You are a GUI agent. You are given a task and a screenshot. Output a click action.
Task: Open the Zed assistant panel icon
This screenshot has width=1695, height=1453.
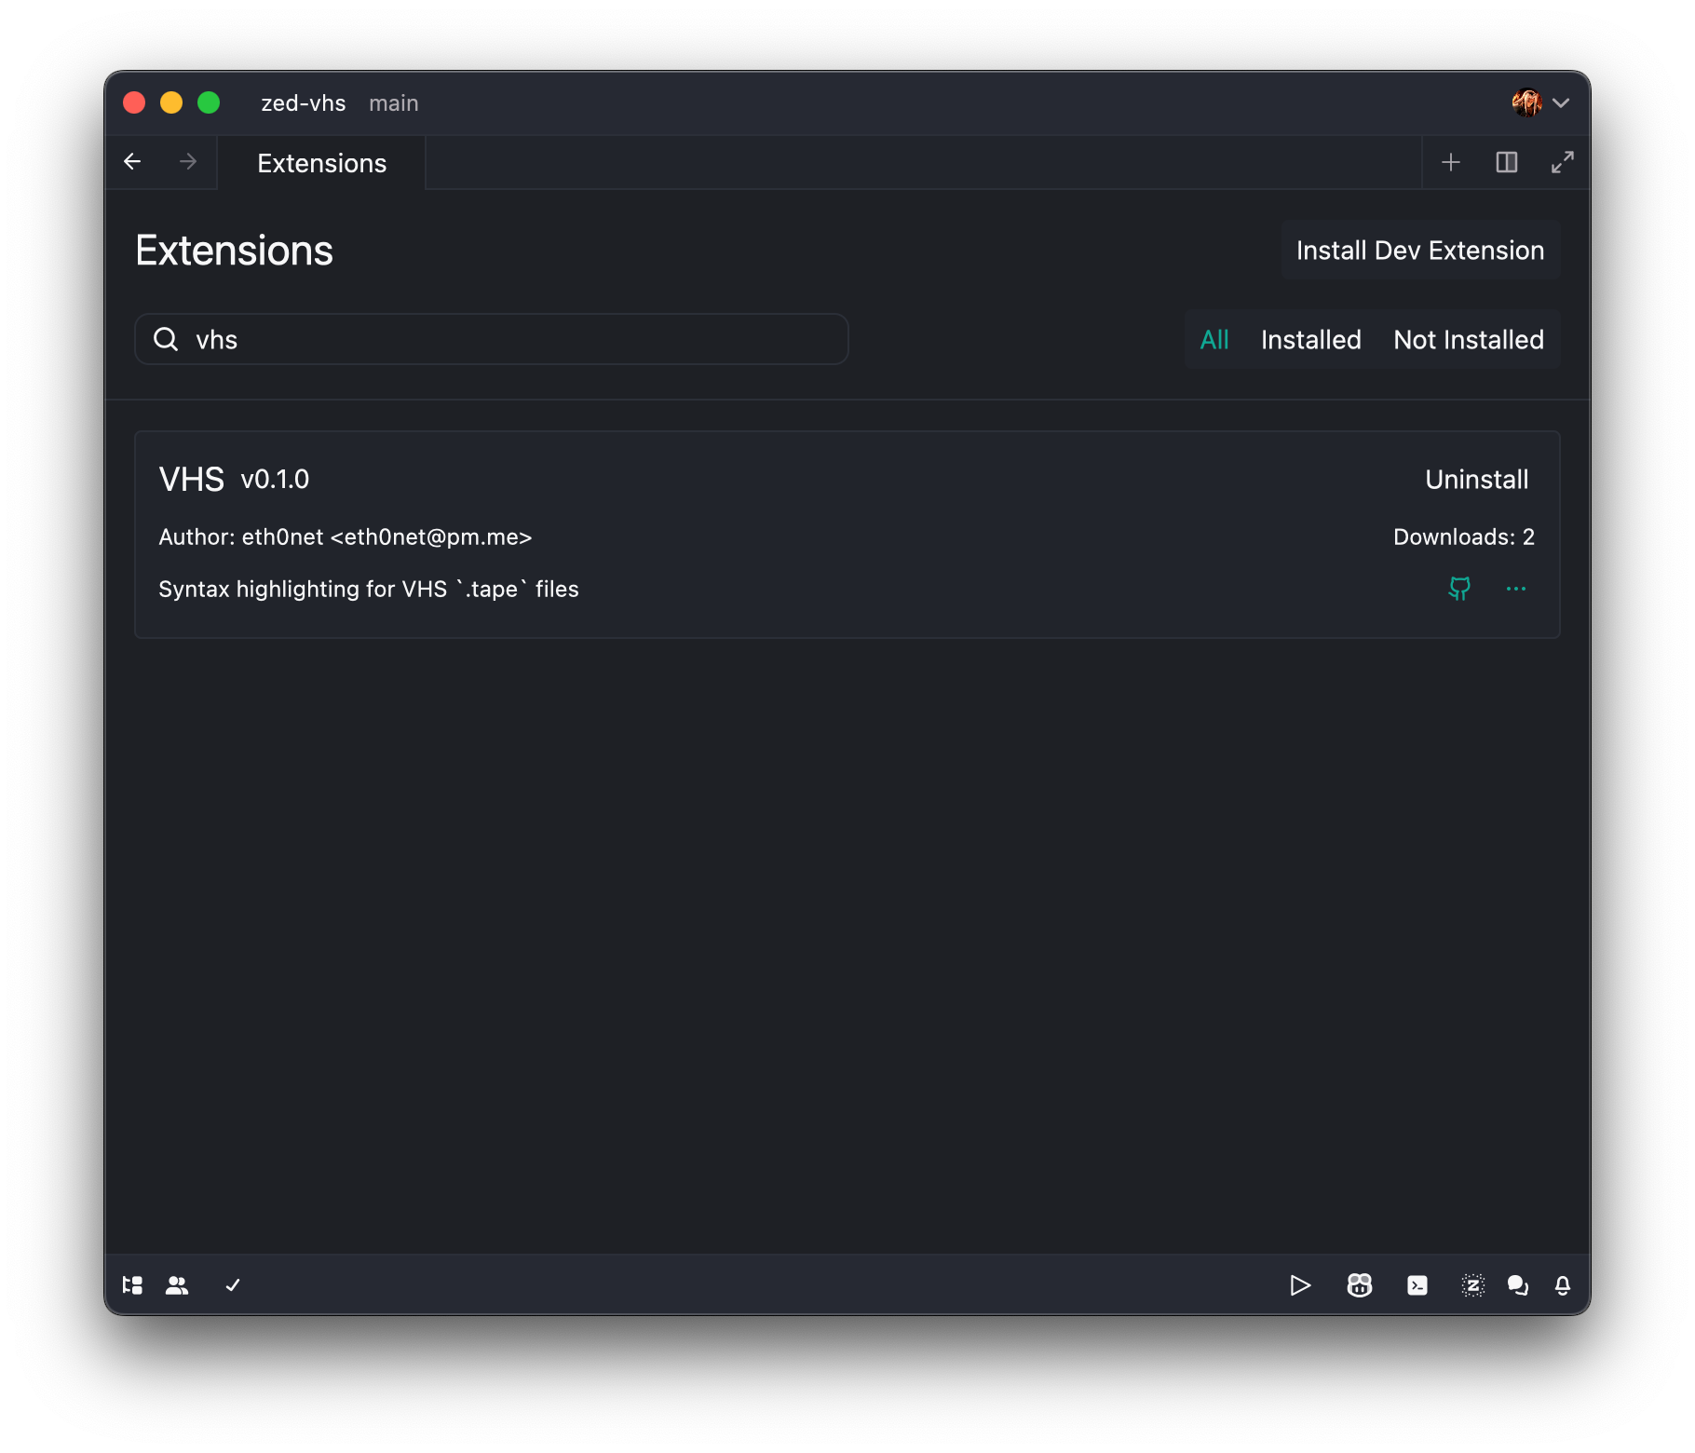tap(1473, 1285)
